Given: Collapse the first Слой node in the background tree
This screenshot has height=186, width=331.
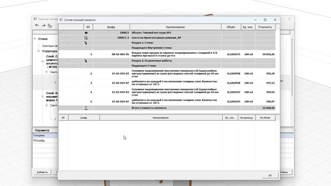Looking at the screenshot, I should point(42,61).
